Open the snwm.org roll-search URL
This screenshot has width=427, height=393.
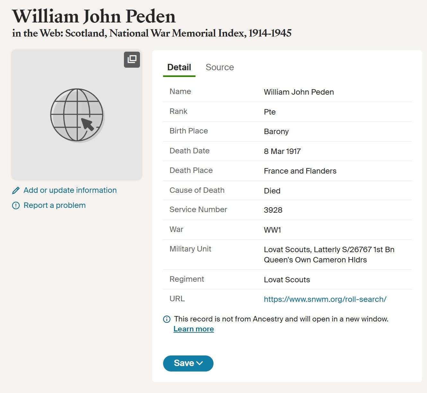pyautogui.click(x=325, y=299)
